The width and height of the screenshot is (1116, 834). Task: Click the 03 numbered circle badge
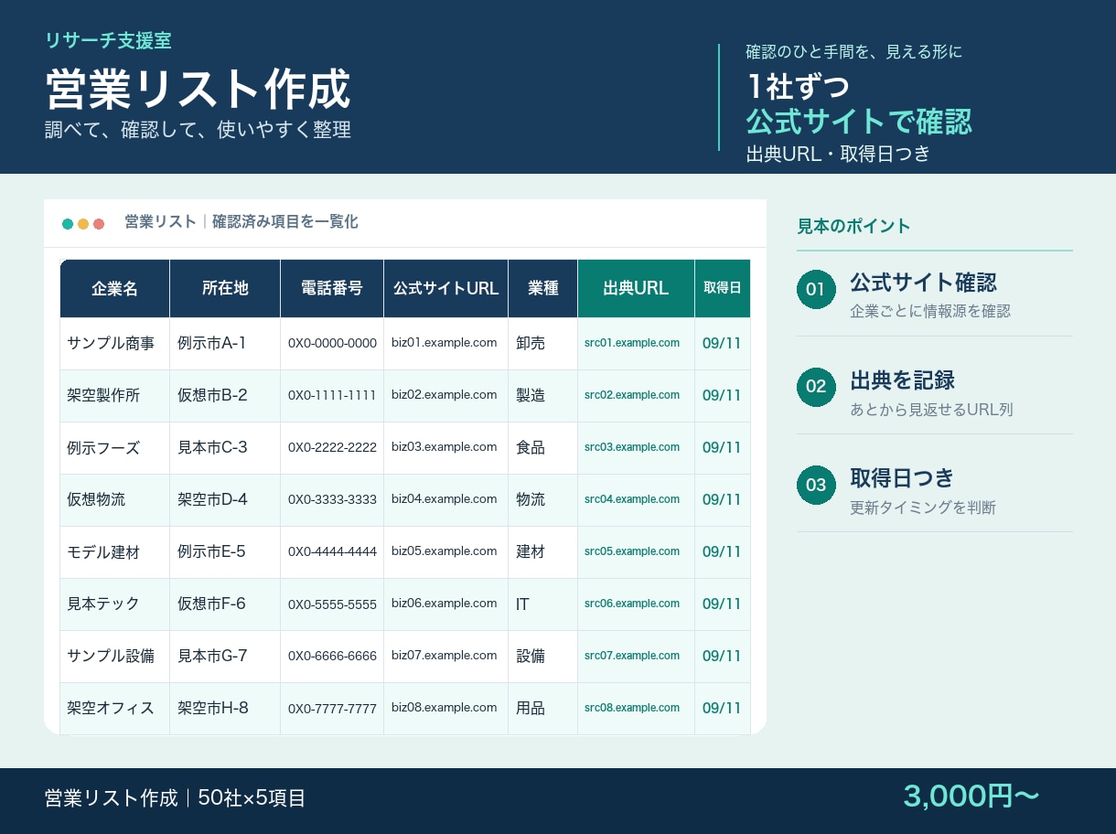[816, 485]
